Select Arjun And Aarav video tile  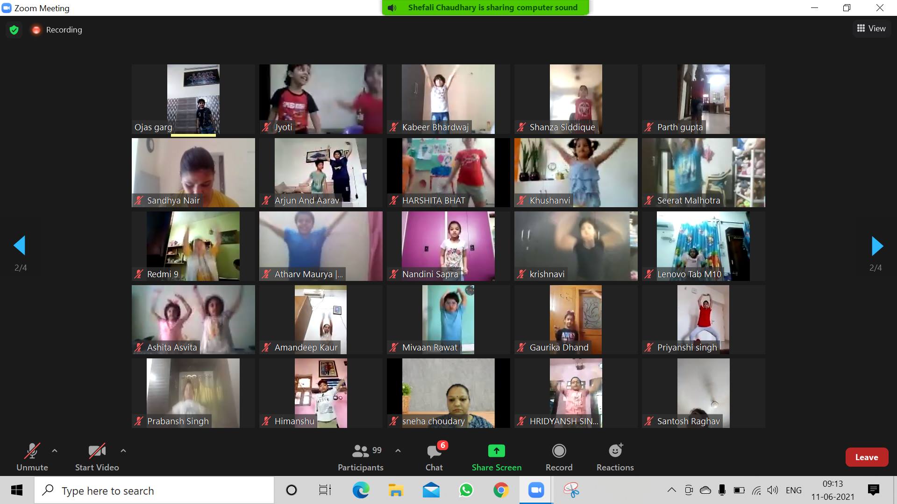pyautogui.click(x=321, y=173)
